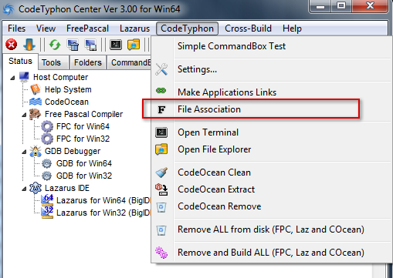The width and height of the screenshot is (393, 278).
Task: Close the open CodeTyphon menu via its menu bar title
Action: coord(187,28)
